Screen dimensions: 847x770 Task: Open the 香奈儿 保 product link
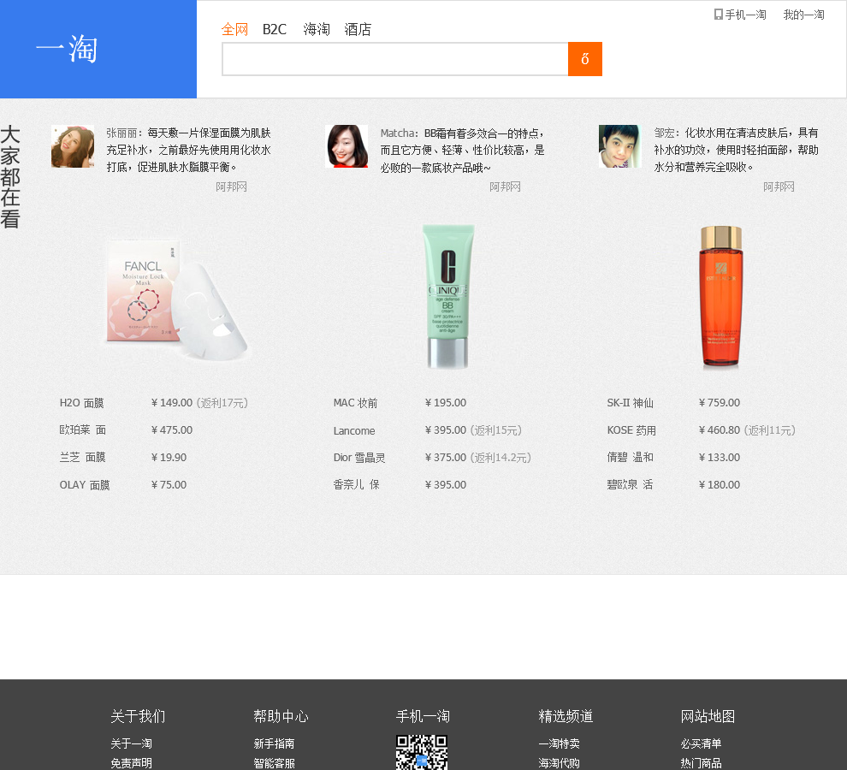click(357, 485)
